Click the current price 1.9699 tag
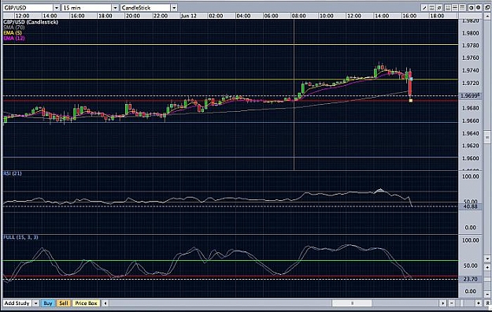Screen dimensions: 492x312 [470, 95]
